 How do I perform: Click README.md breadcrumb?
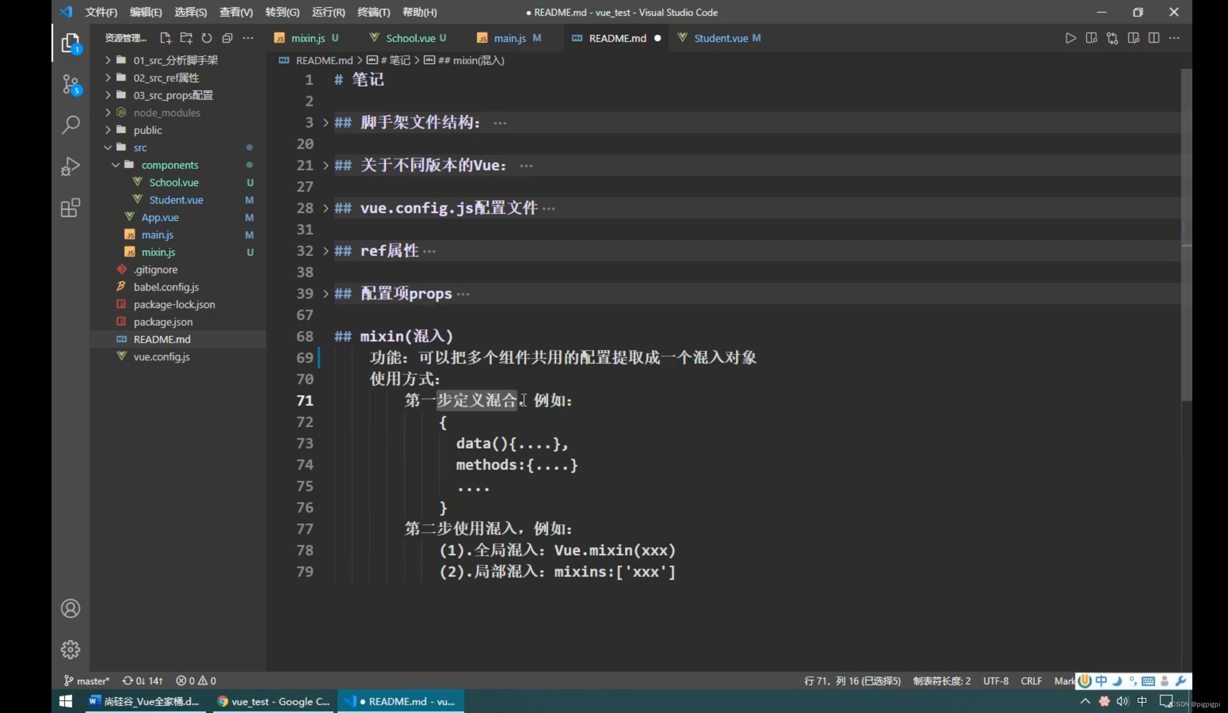(x=324, y=60)
